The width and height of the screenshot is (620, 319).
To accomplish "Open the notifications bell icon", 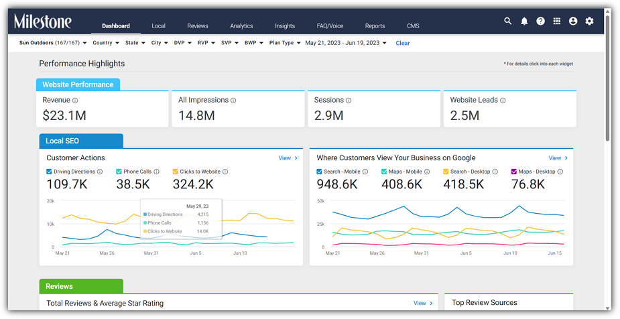I will (x=524, y=21).
